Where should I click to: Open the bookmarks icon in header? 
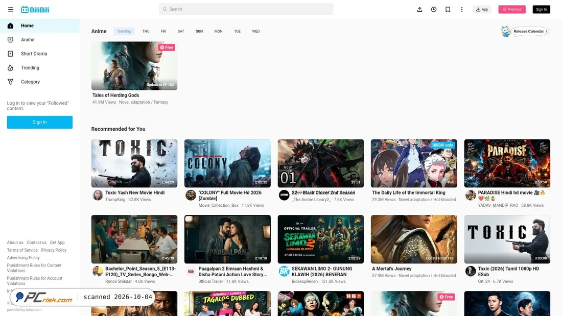tap(448, 9)
